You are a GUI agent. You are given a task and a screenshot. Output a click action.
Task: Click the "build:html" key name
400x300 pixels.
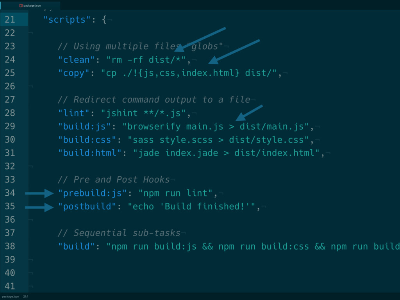coord(90,153)
